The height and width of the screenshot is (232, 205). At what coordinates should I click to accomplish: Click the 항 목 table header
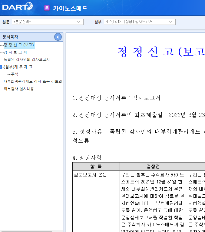96,166
